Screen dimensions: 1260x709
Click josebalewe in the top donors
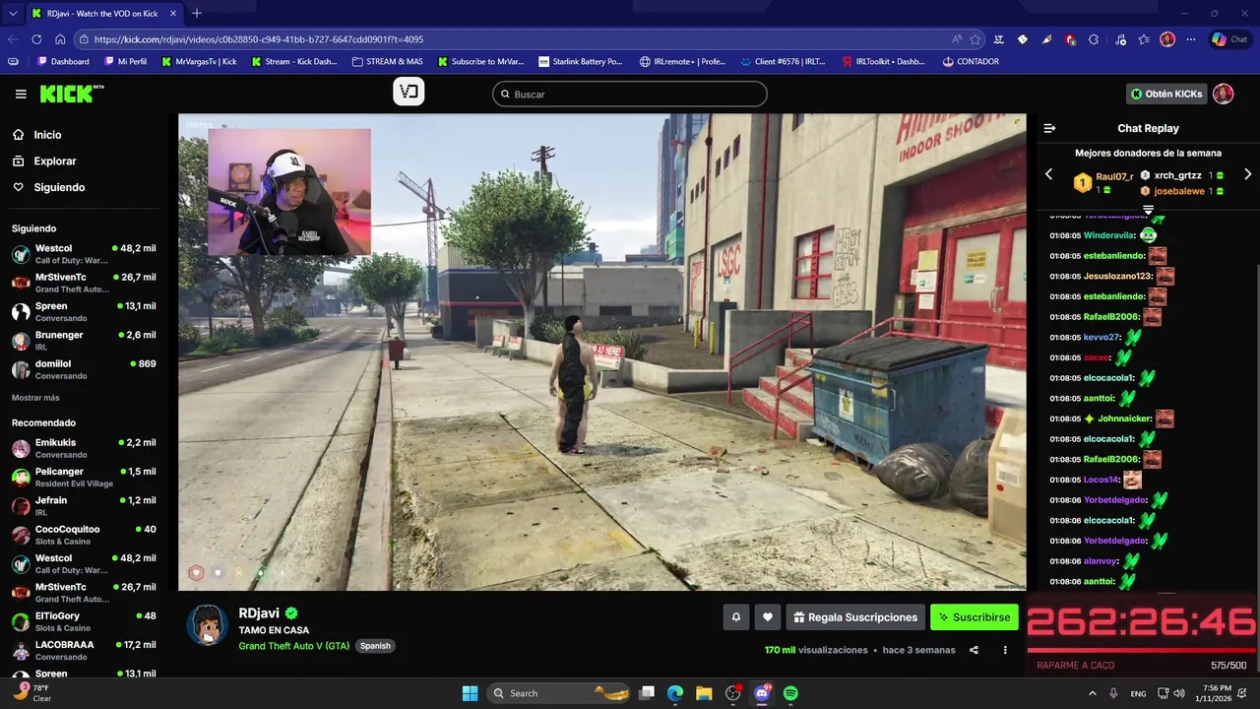pyautogui.click(x=1179, y=191)
